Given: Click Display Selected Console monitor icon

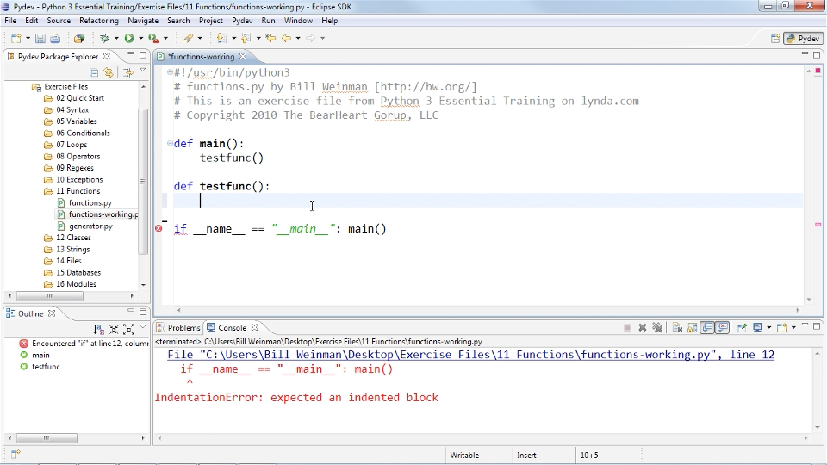Looking at the screenshot, I should [x=757, y=328].
